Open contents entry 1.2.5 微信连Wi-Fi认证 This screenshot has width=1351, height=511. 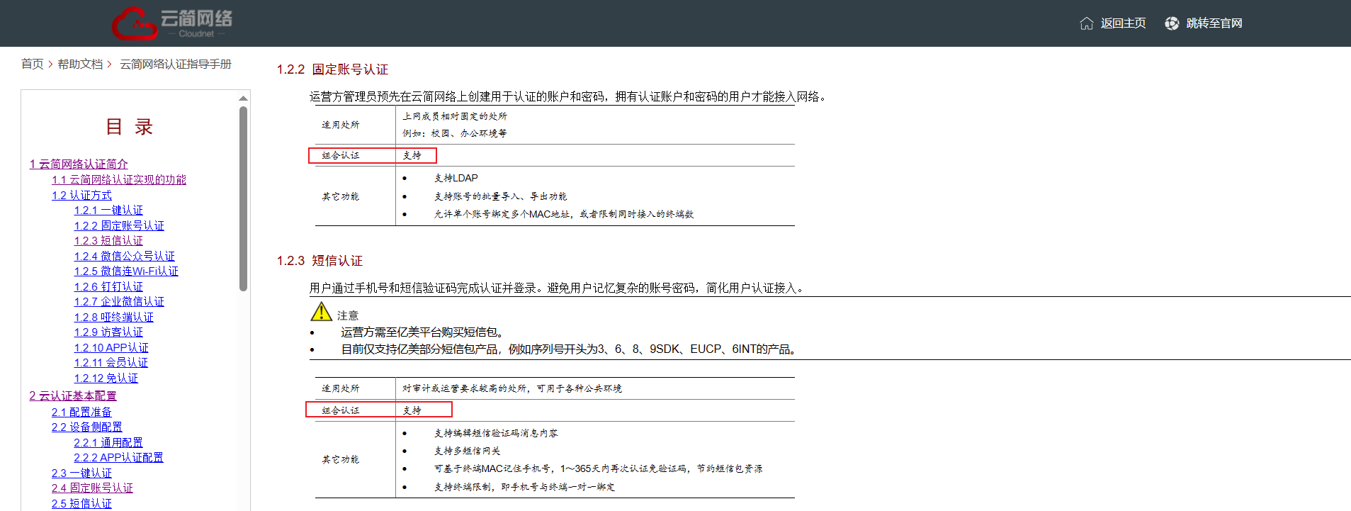coord(126,271)
